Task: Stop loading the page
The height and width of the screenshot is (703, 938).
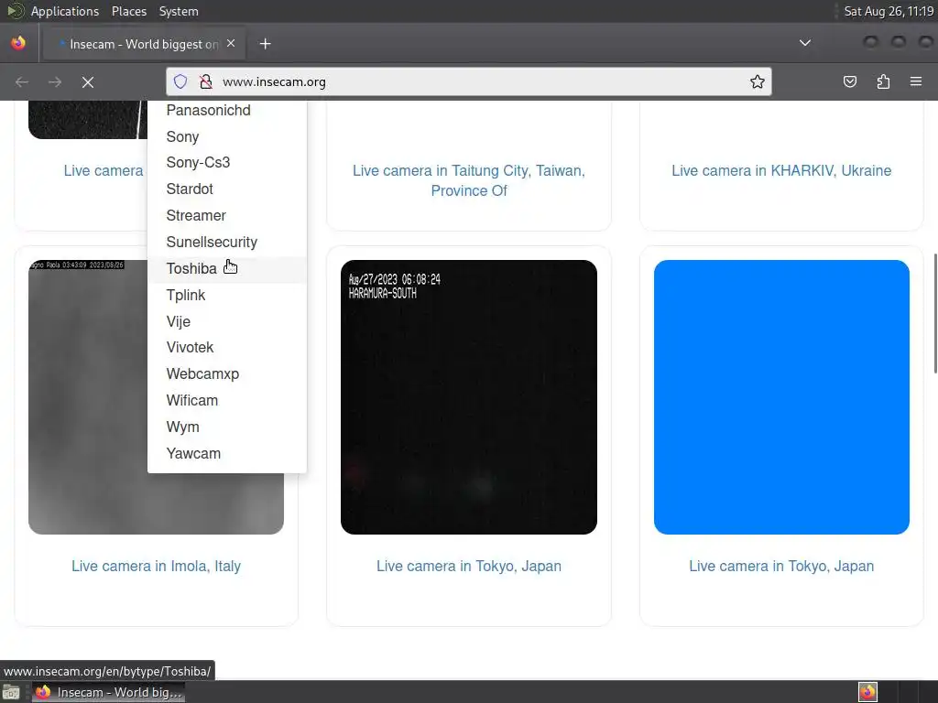Action: point(88,81)
